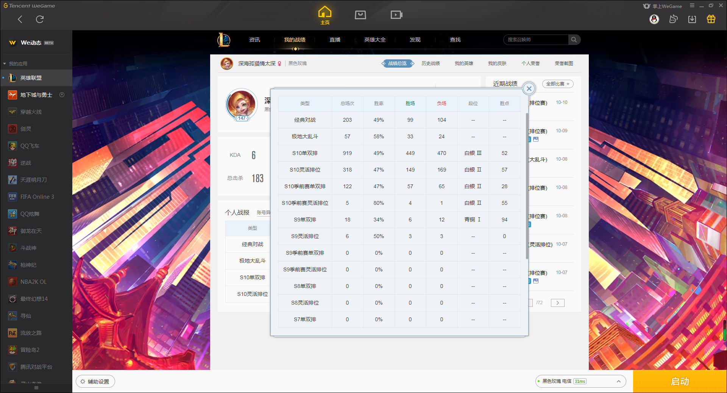Image resolution: width=727 pixels, height=393 pixels.
Task: Open the 我的战绩 tab
Action: click(x=295, y=40)
